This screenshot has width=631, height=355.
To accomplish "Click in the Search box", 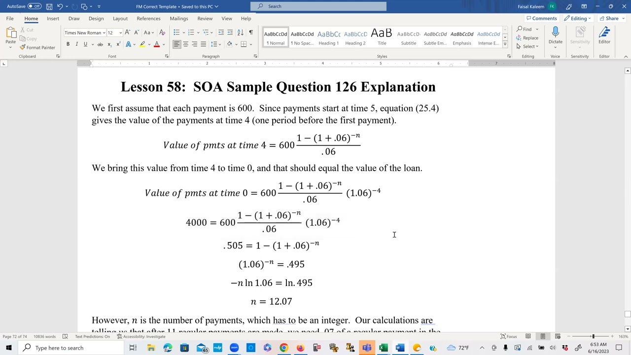I will 318,6.
